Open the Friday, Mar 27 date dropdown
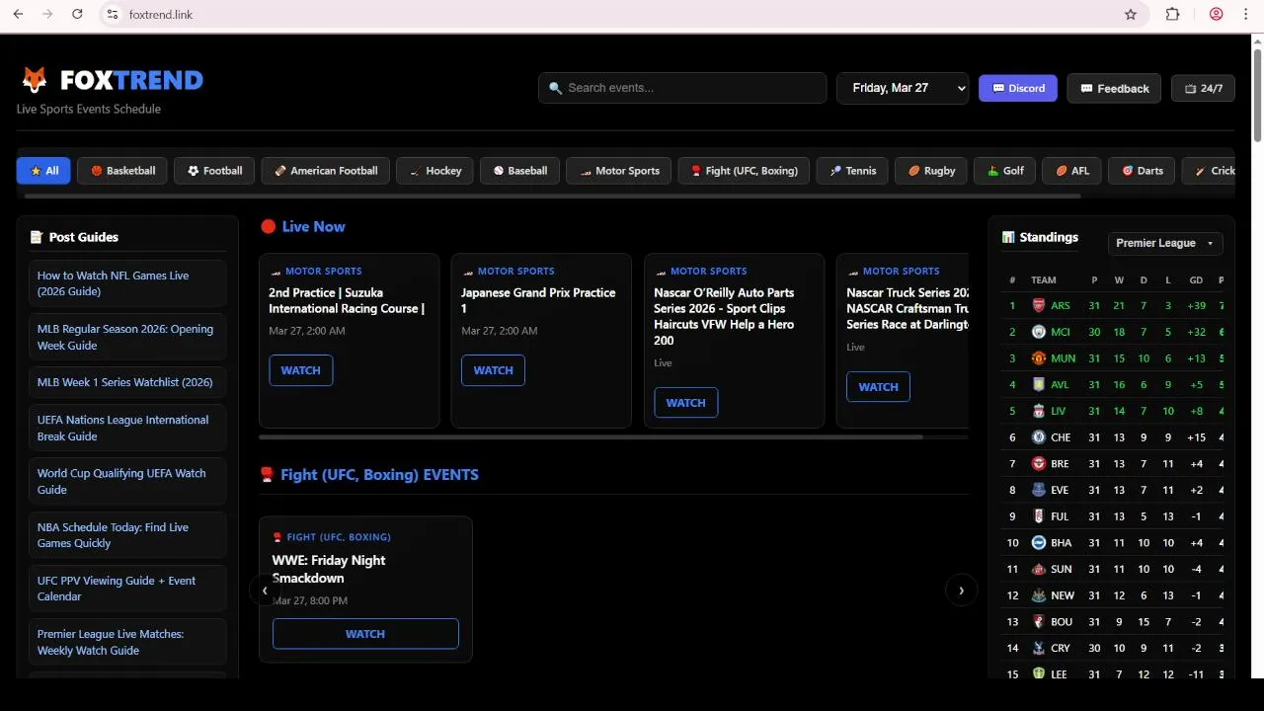This screenshot has width=1264, height=711. pos(903,88)
